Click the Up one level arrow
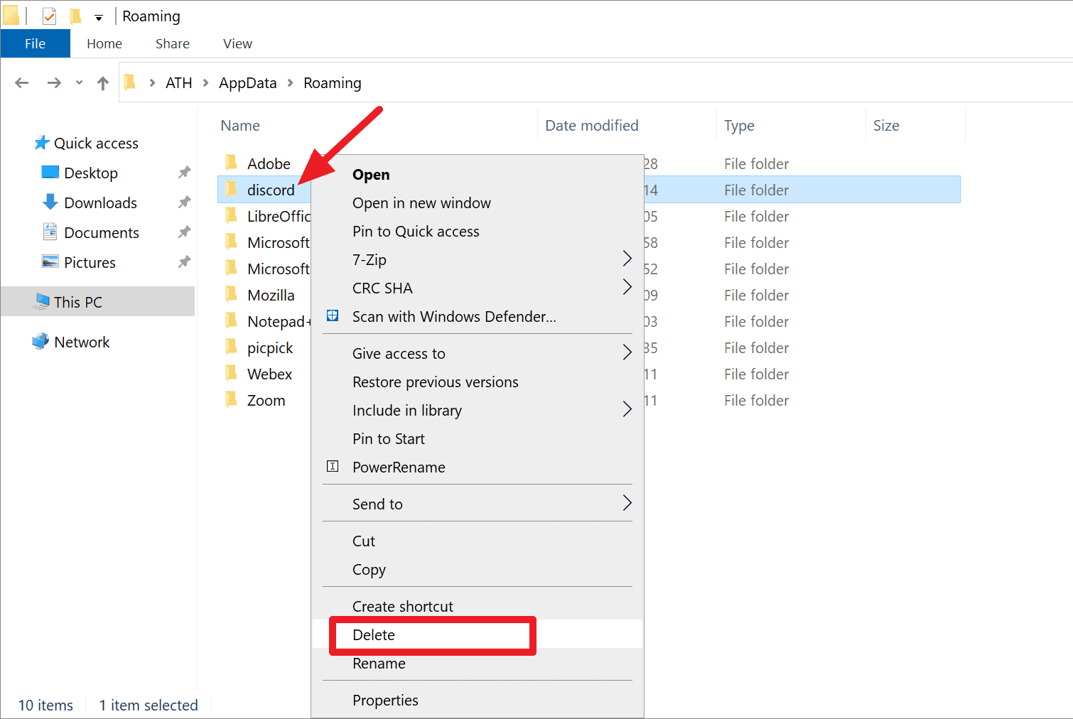Screen dimensions: 1073x719 103,83
